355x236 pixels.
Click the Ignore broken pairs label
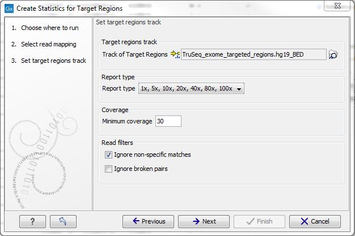tap(141, 169)
